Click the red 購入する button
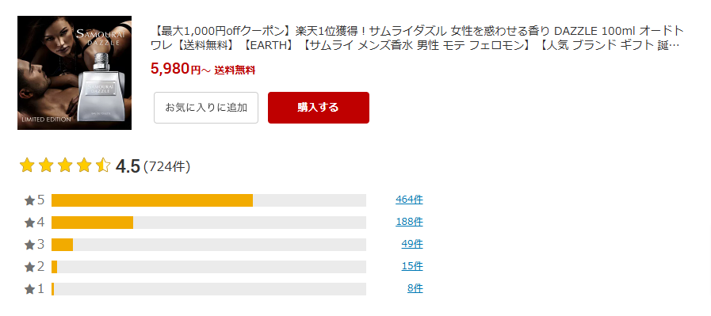The height and width of the screenshot is (316, 711). click(x=319, y=108)
